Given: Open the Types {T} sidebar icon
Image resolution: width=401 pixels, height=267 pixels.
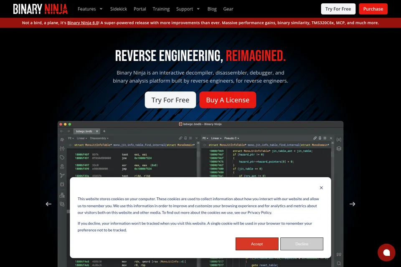Looking at the screenshot, I should point(62,149).
